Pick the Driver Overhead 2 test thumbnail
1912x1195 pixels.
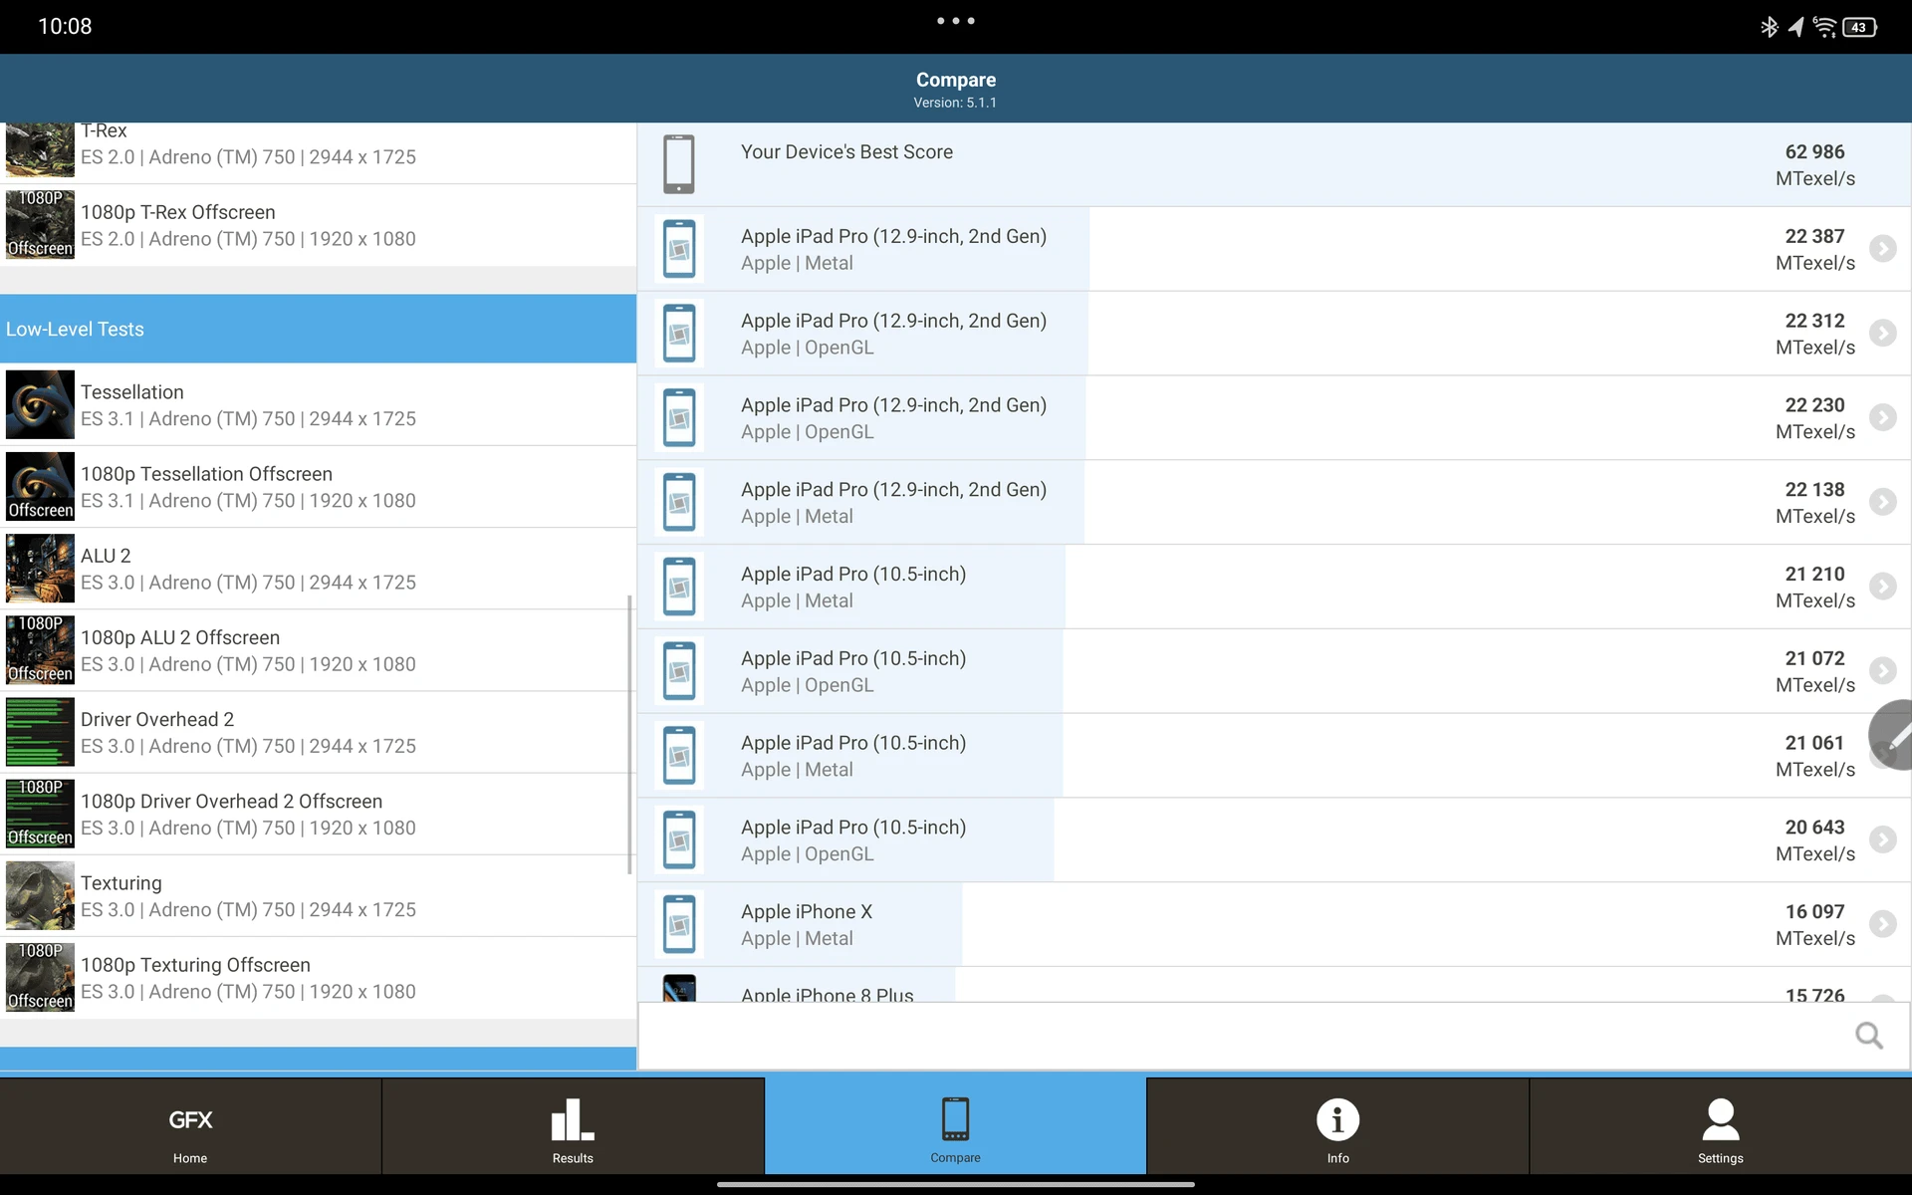[x=40, y=732]
